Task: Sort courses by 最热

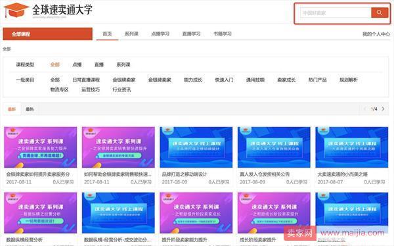Action: (30, 109)
